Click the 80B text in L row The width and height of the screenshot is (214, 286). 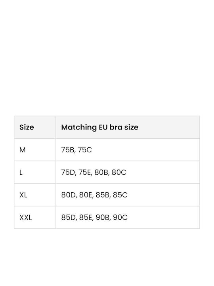[x=101, y=172]
